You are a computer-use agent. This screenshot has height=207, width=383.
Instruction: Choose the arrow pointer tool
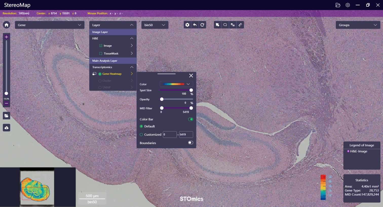217,25
